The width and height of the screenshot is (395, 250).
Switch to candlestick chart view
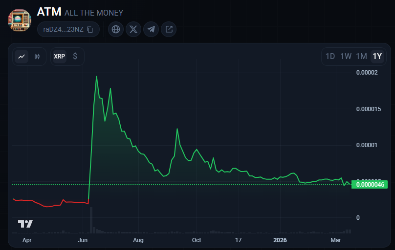37,57
